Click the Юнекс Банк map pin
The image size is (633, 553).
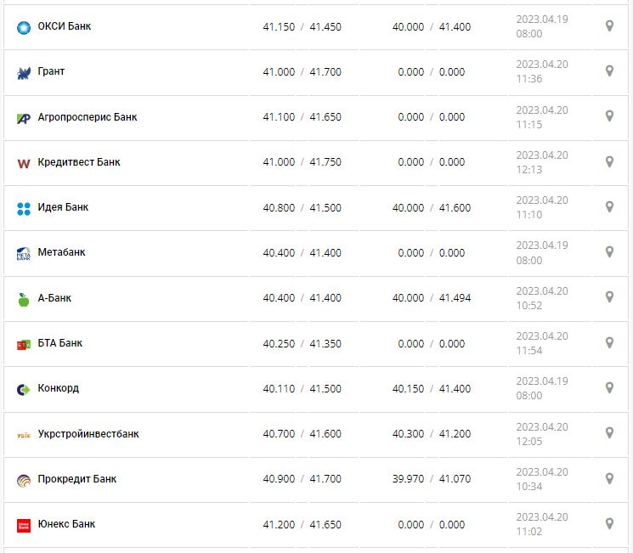pyautogui.click(x=609, y=523)
